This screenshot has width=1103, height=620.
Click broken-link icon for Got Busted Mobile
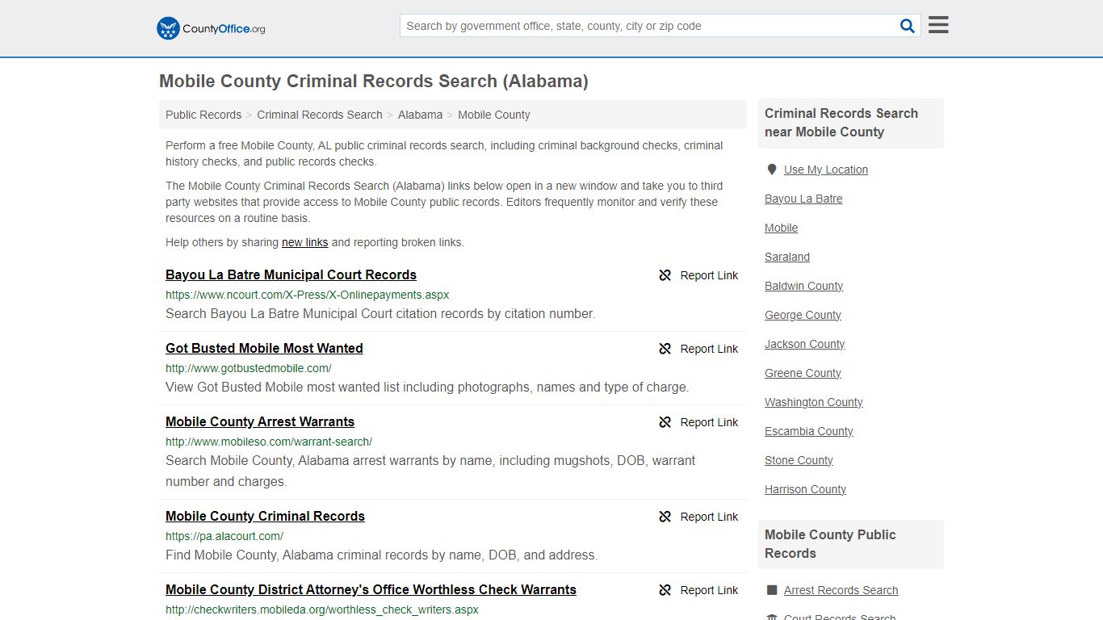pos(665,349)
